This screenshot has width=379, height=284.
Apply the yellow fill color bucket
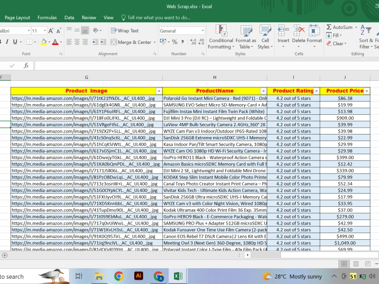point(44,42)
